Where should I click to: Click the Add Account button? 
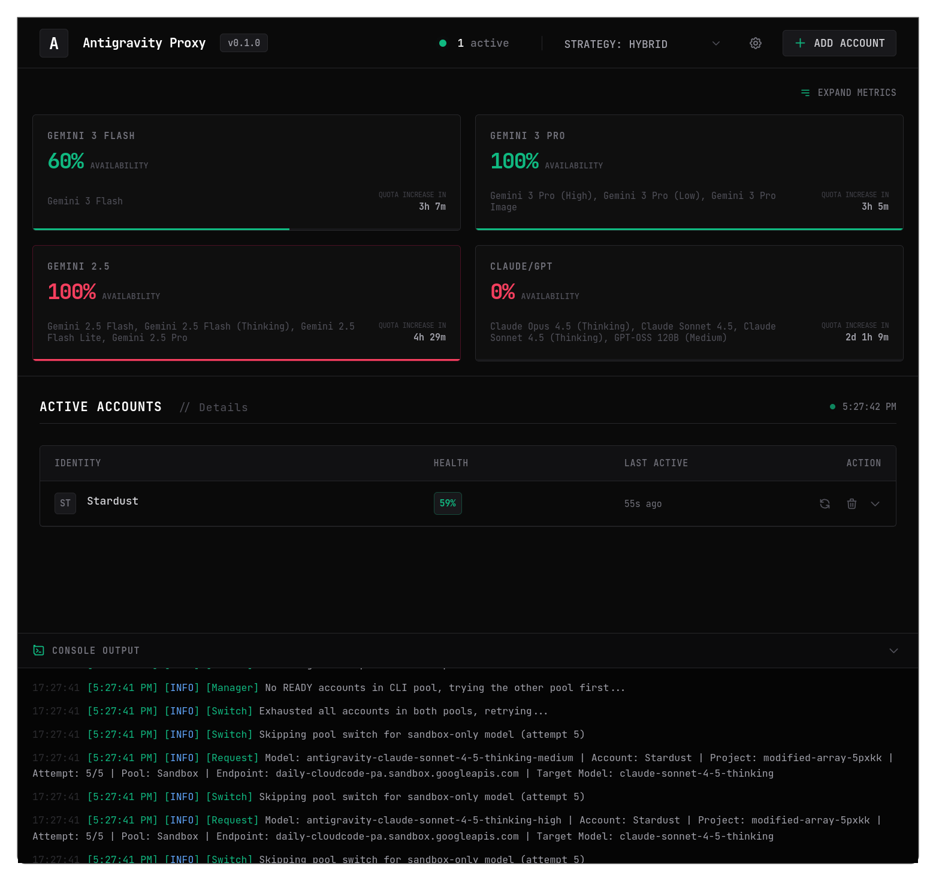[x=839, y=43]
